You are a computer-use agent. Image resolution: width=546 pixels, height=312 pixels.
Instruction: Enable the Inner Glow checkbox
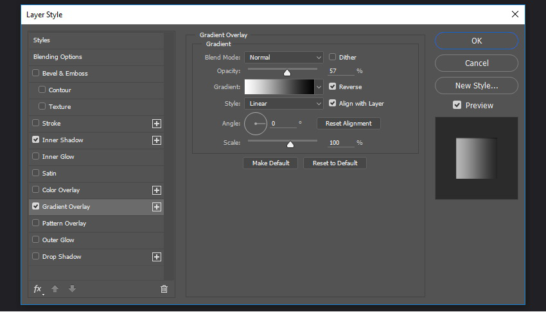[x=35, y=156]
